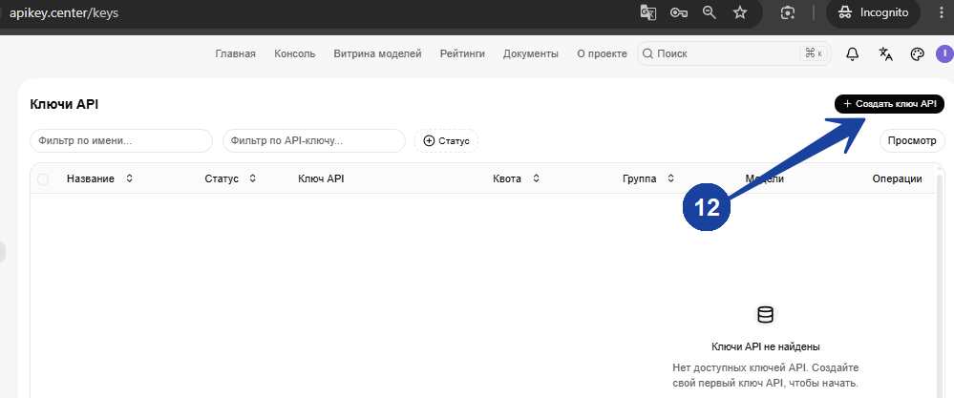Click the Операции column header

pos(897,178)
